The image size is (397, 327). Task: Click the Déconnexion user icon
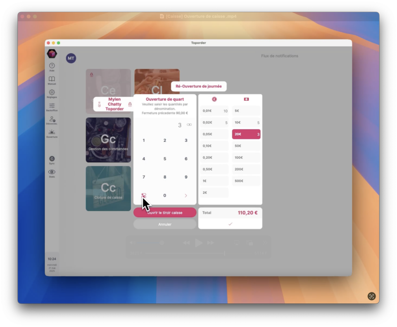[52, 119]
